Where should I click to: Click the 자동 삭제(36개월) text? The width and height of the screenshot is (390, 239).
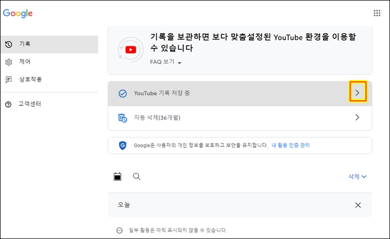(x=157, y=117)
